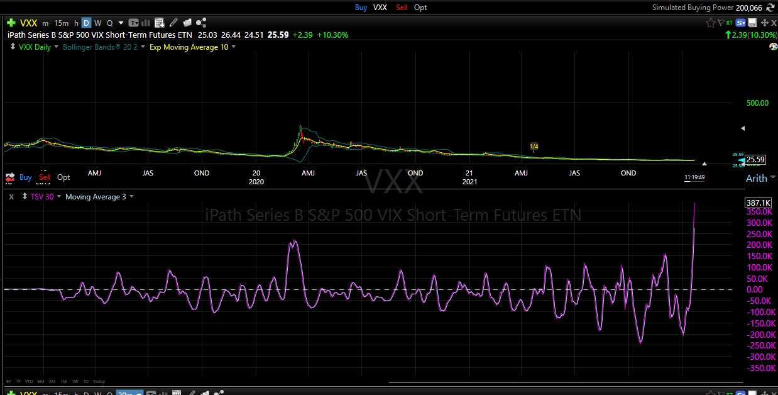Click the four-arrow move window icon
The height and width of the screenshot is (395, 778).
pyautogui.click(x=765, y=23)
